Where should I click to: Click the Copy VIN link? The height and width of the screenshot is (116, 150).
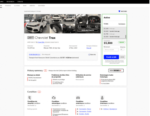[x=41, y=42]
